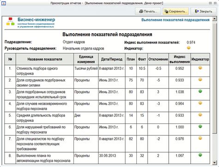
Task: Click the index value '0.964' in row 4
Action: tap(180, 104)
